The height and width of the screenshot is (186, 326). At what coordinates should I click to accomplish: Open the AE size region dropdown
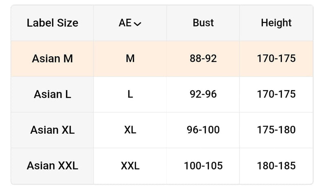click(x=130, y=23)
